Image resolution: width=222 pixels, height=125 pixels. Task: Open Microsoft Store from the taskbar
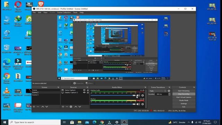(72, 122)
